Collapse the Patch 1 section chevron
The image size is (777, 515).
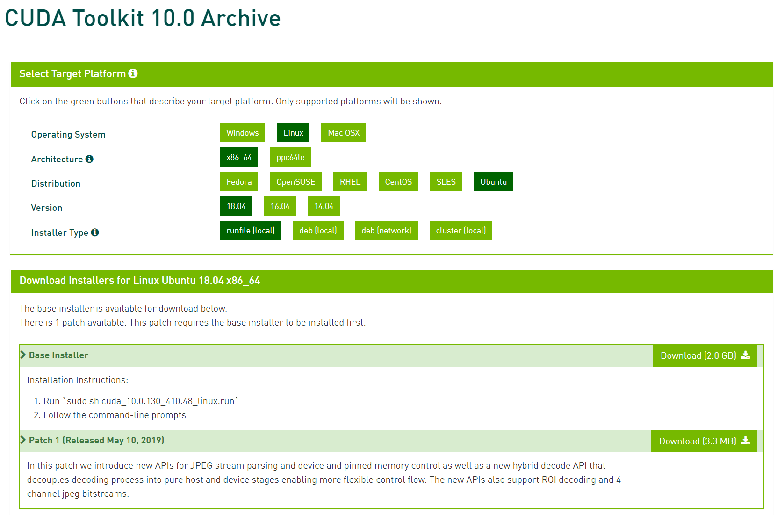tap(23, 440)
